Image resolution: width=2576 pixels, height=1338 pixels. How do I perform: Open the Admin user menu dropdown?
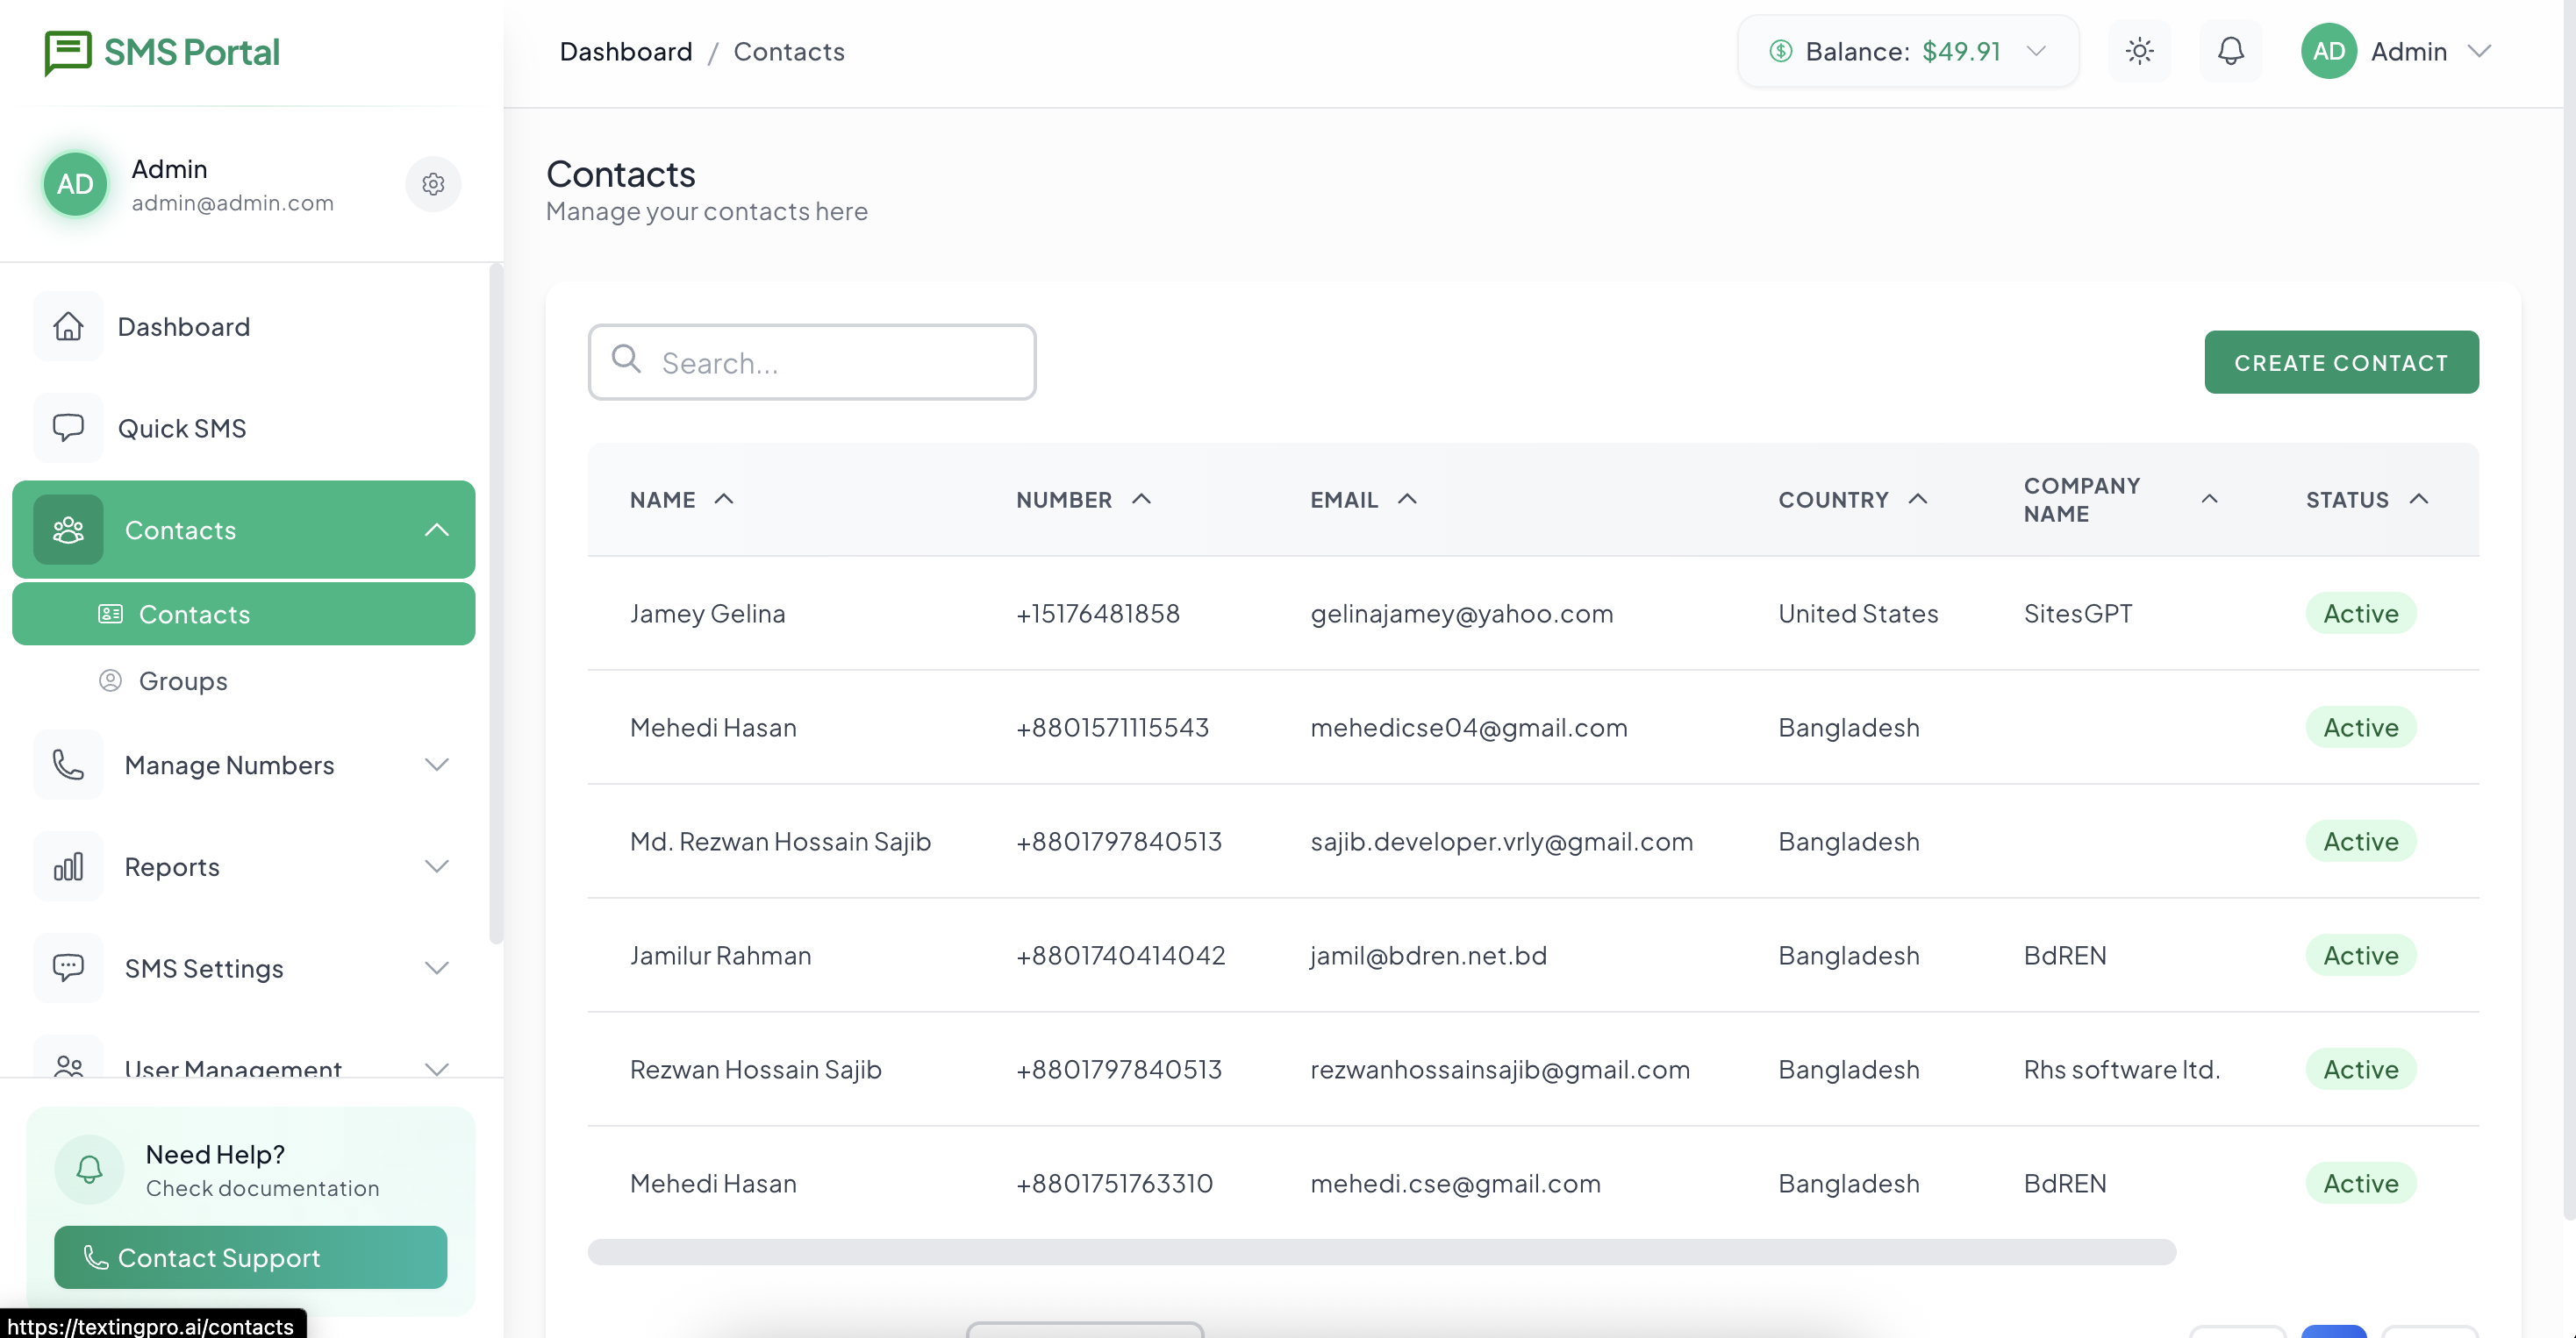[x=2478, y=51]
